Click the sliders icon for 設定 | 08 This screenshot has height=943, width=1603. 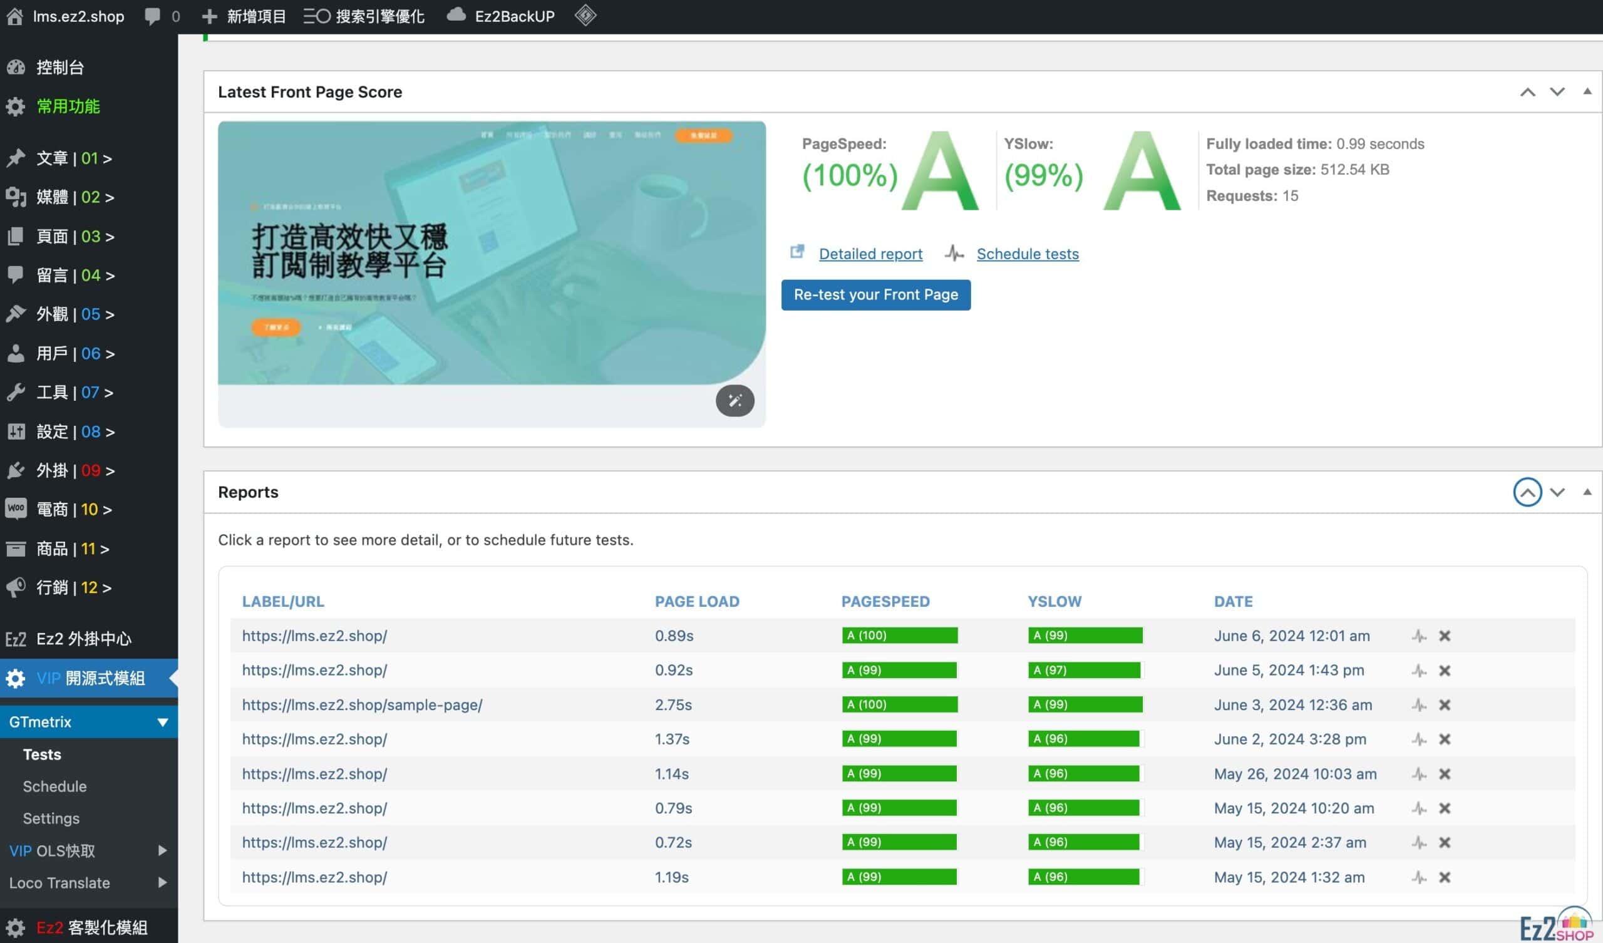pyautogui.click(x=16, y=431)
